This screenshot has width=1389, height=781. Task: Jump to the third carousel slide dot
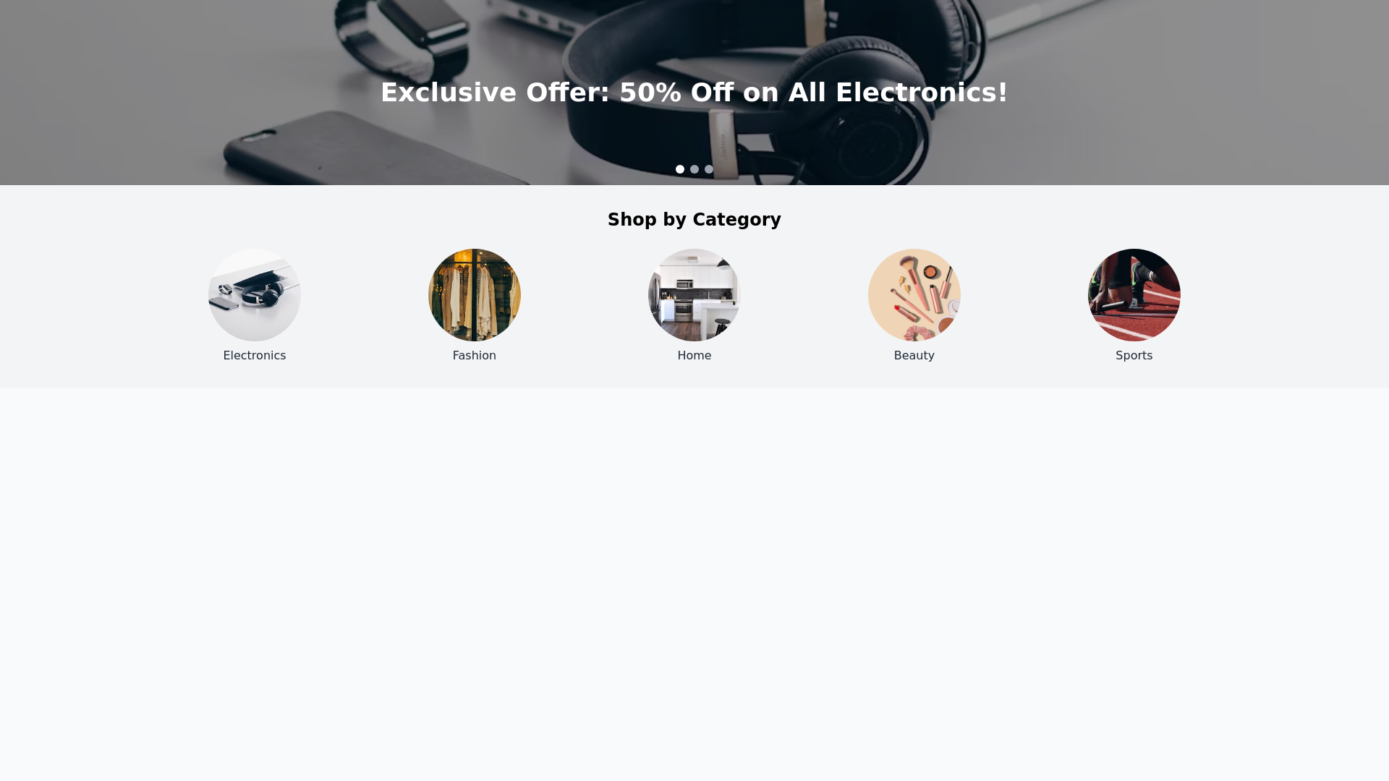tap(709, 169)
